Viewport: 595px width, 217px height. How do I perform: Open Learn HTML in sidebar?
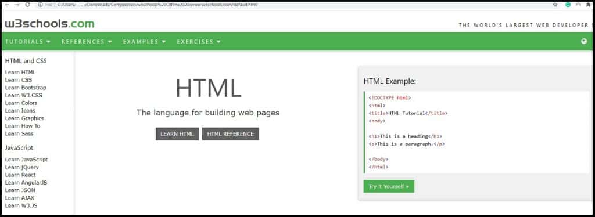(20, 72)
